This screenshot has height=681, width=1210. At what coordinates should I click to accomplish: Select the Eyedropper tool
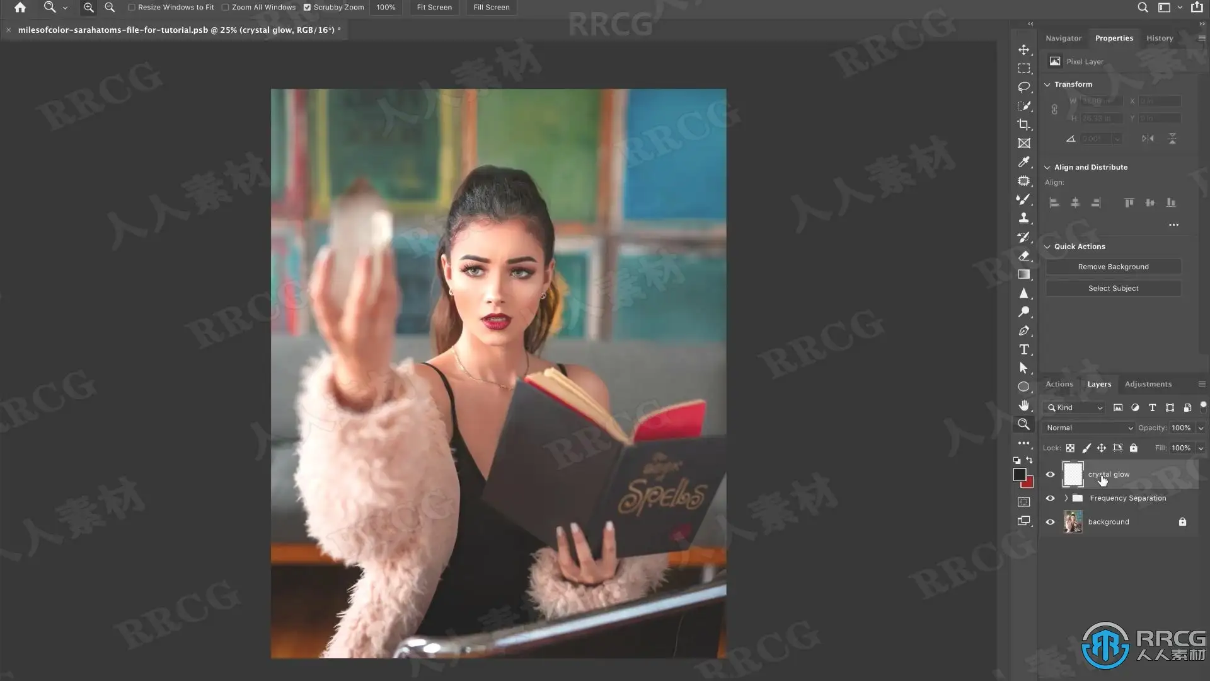point(1023,162)
